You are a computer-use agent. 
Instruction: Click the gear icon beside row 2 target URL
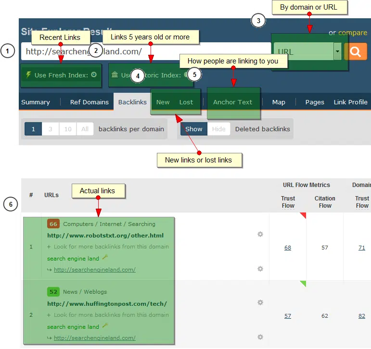pos(260,337)
